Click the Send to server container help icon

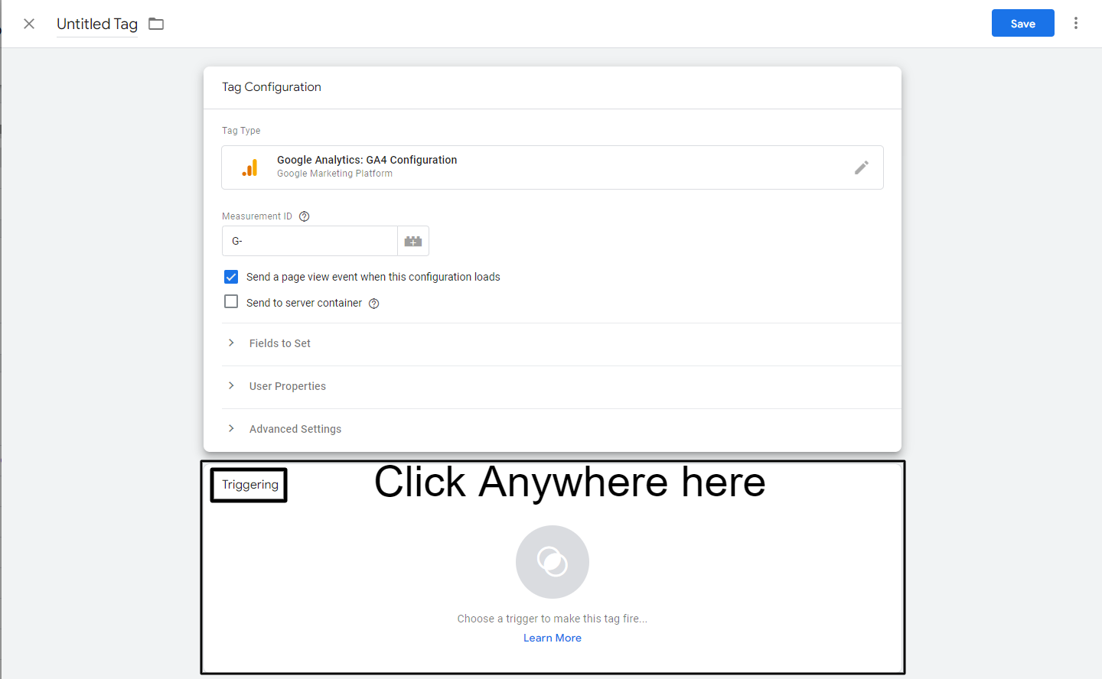373,303
